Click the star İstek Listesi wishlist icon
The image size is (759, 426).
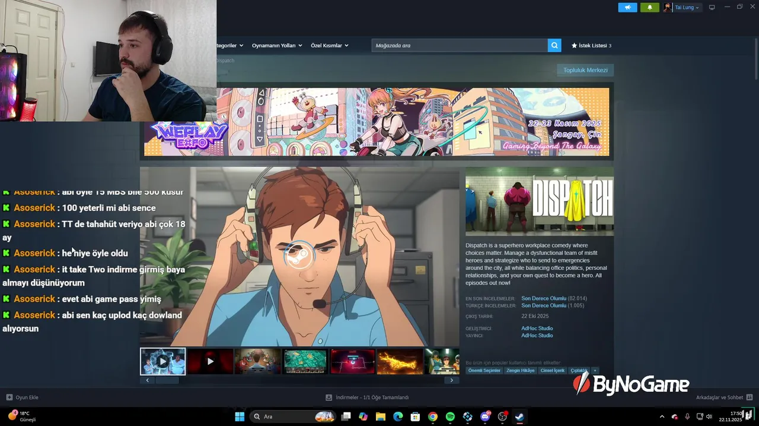[574, 46]
